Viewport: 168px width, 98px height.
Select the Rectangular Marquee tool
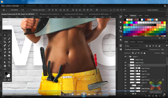coord(9,35)
